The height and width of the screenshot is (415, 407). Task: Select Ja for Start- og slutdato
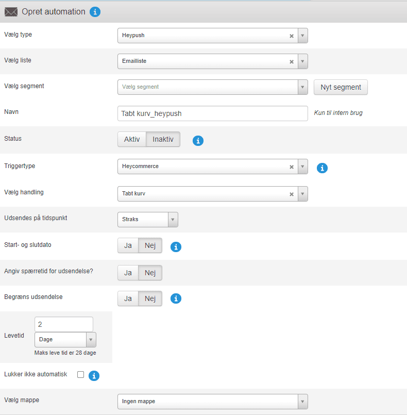coord(128,246)
